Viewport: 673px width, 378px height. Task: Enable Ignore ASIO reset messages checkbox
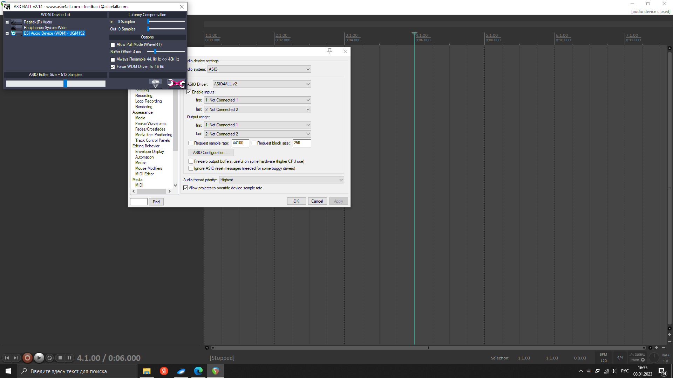click(x=191, y=168)
